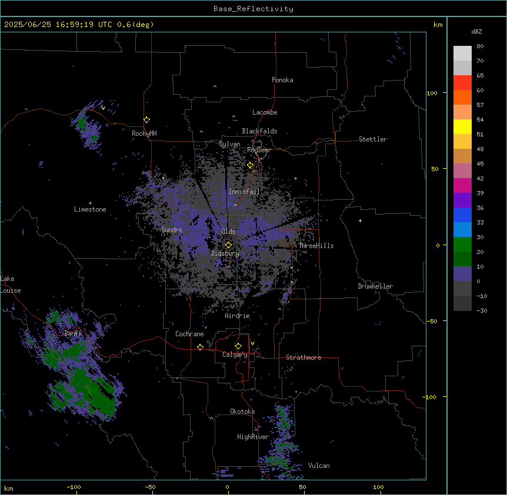Click the Okotoks label
This screenshot has width=507, height=495.
point(242,412)
